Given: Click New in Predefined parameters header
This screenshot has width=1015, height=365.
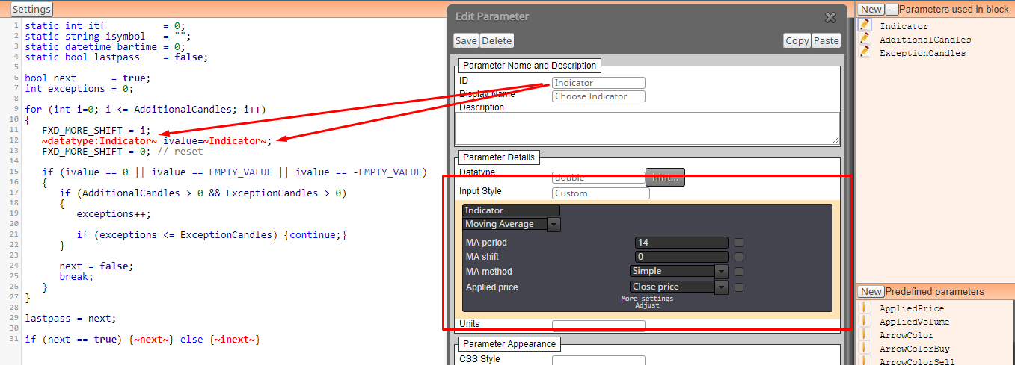Looking at the screenshot, I should (x=871, y=292).
